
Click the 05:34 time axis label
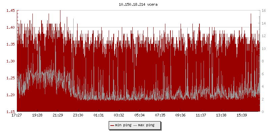click(x=140, y=115)
